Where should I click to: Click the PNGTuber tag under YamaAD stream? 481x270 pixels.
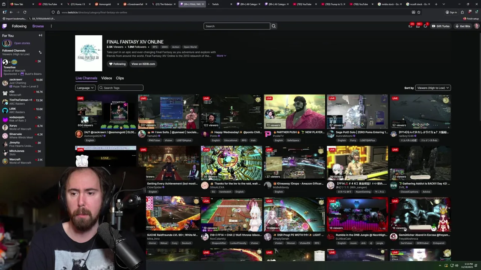(154, 140)
